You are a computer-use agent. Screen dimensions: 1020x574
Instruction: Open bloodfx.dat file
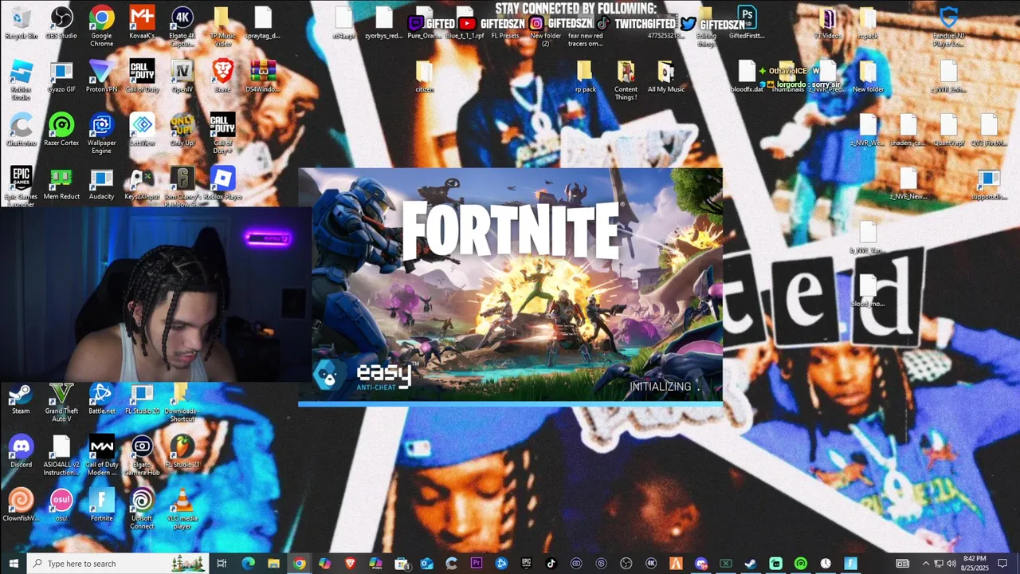(x=747, y=77)
